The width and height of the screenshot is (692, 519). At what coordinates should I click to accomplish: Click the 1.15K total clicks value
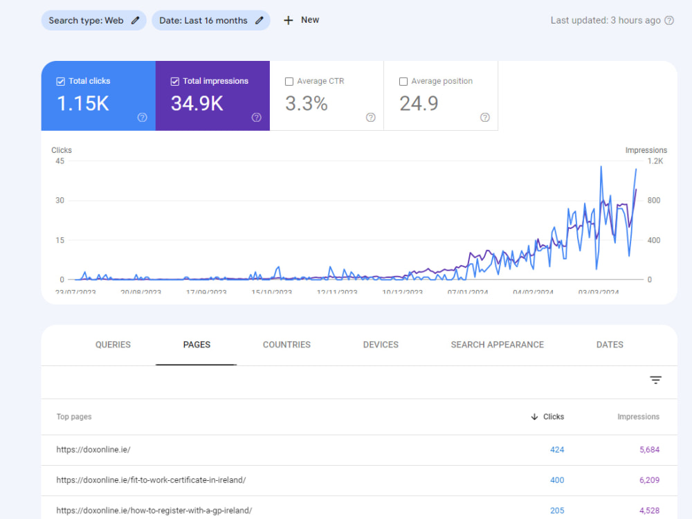pyautogui.click(x=83, y=104)
